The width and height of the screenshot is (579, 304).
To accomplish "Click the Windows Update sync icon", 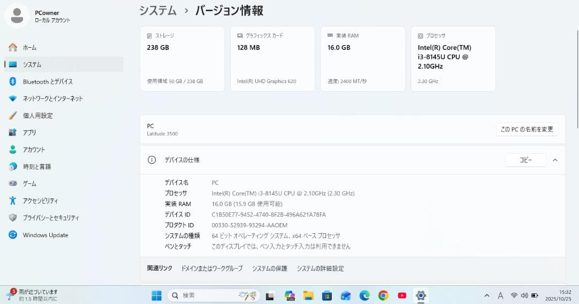I will click(13, 234).
